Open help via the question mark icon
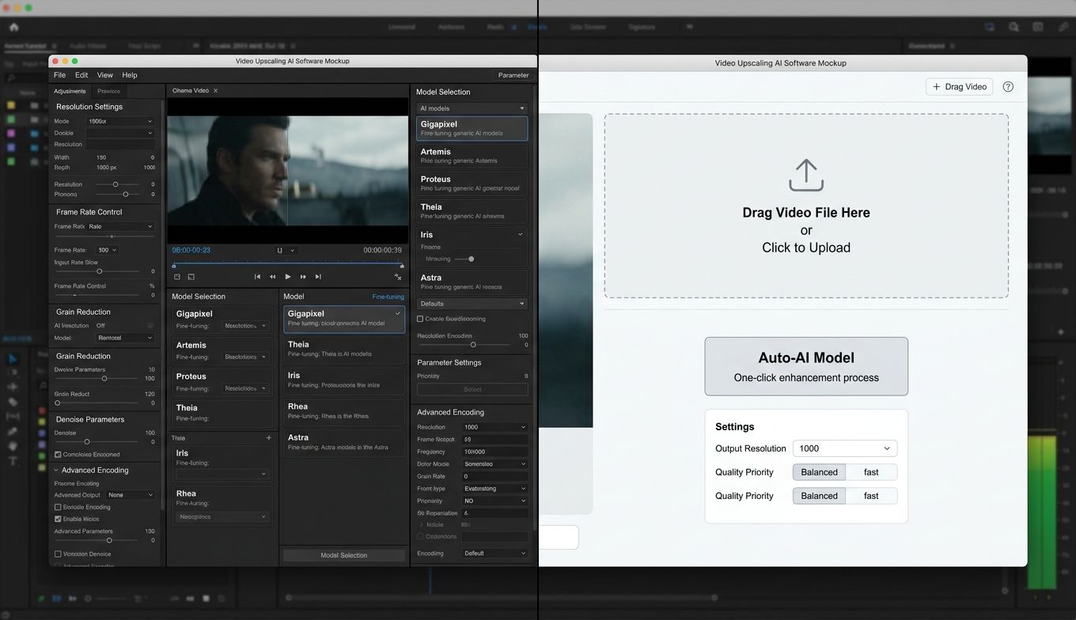The image size is (1076, 620). click(x=1008, y=87)
